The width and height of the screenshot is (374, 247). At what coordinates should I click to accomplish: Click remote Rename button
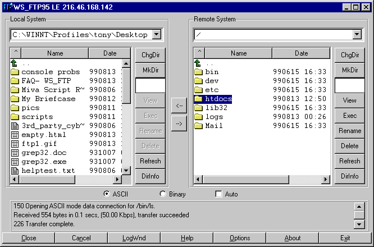point(350,131)
